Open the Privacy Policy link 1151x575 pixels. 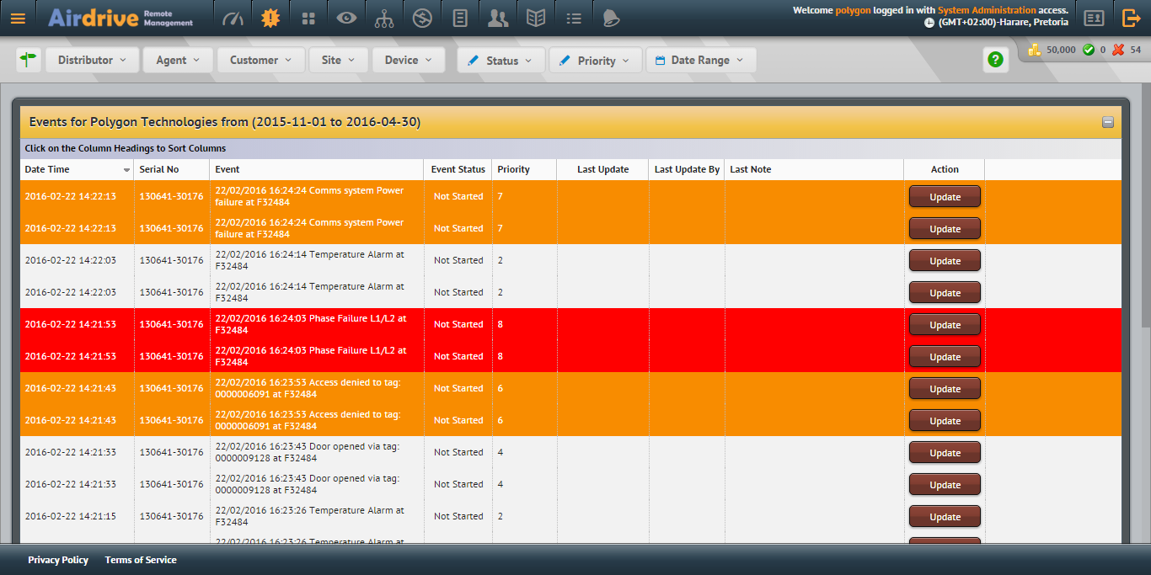tap(58, 560)
